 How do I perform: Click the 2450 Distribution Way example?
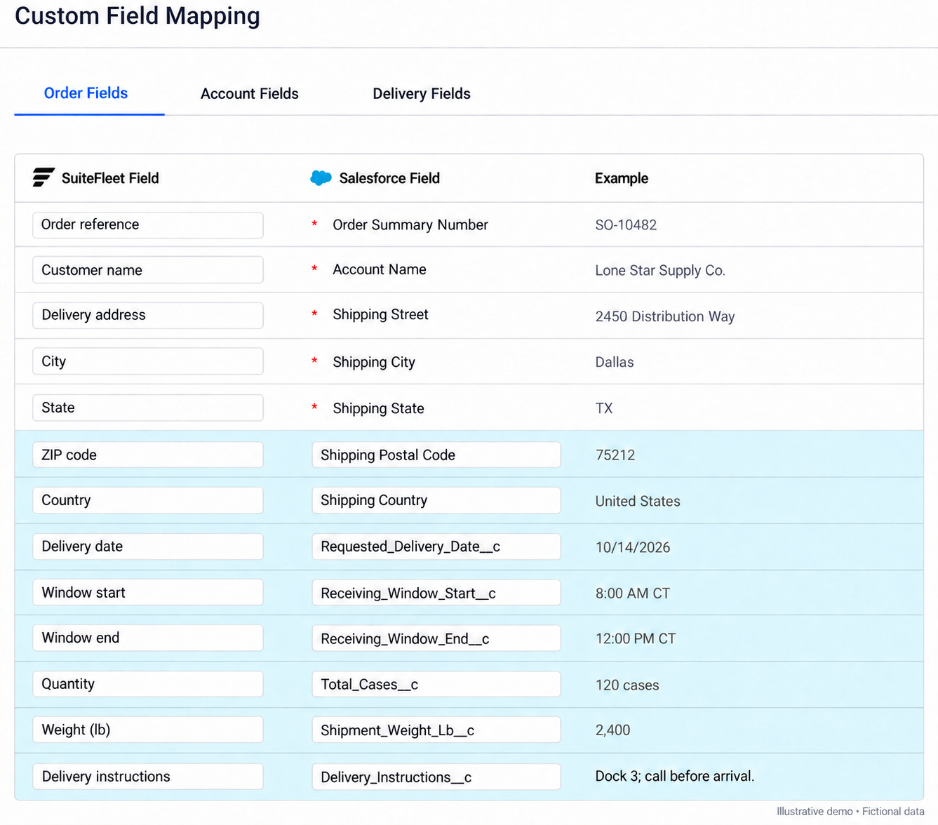pos(665,316)
